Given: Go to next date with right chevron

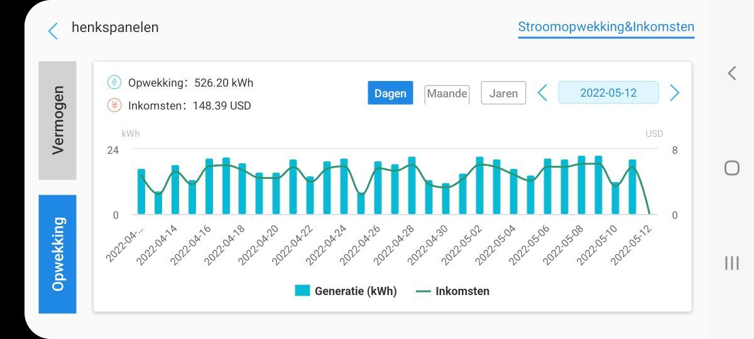Looking at the screenshot, I should (675, 93).
